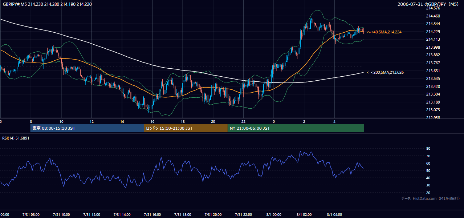Click the 7/31 12:00 time axis label
This screenshot has height=218, width=464.
(91, 214)
